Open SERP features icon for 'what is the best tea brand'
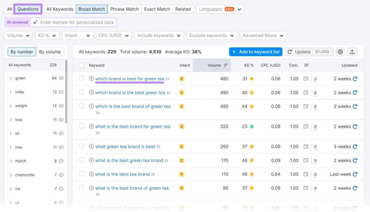This screenshot has height=212, width=370. (x=306, y=175)
